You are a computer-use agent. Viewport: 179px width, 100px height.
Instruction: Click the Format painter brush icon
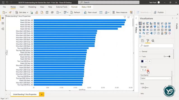pos(10,12)
